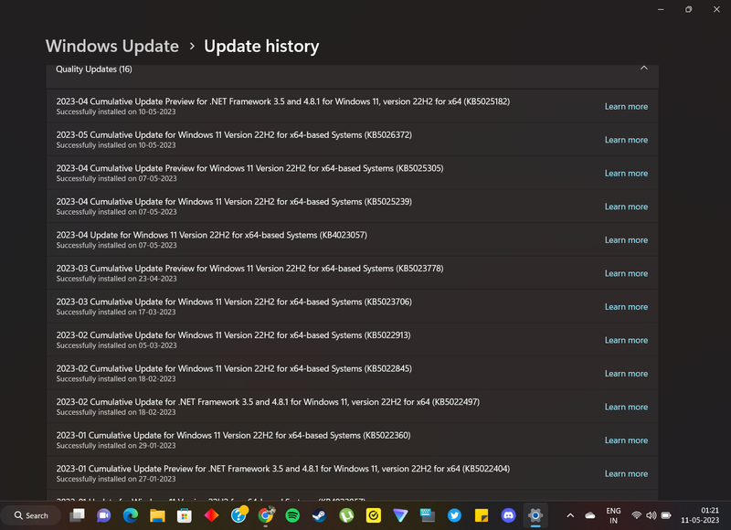The height and width of the screenshot is (530, 731).
Task: Click the Settings gear in the taskbar
Action: point(535,515)
